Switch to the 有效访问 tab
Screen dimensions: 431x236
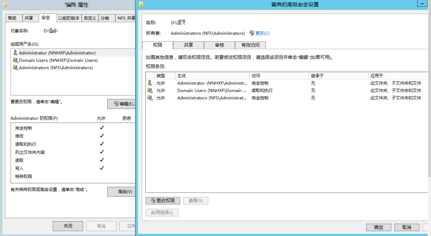coord(250,45)
